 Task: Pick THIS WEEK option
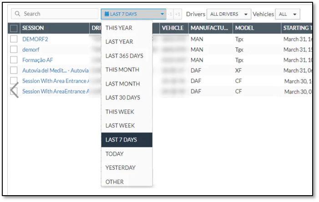pos(127,112)
